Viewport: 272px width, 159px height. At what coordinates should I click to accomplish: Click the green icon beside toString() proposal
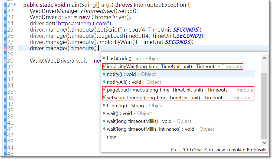point(104,105)
